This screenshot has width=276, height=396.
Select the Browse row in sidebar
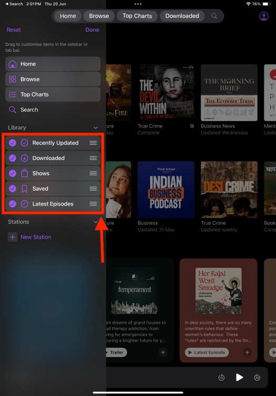click(53, 79)
